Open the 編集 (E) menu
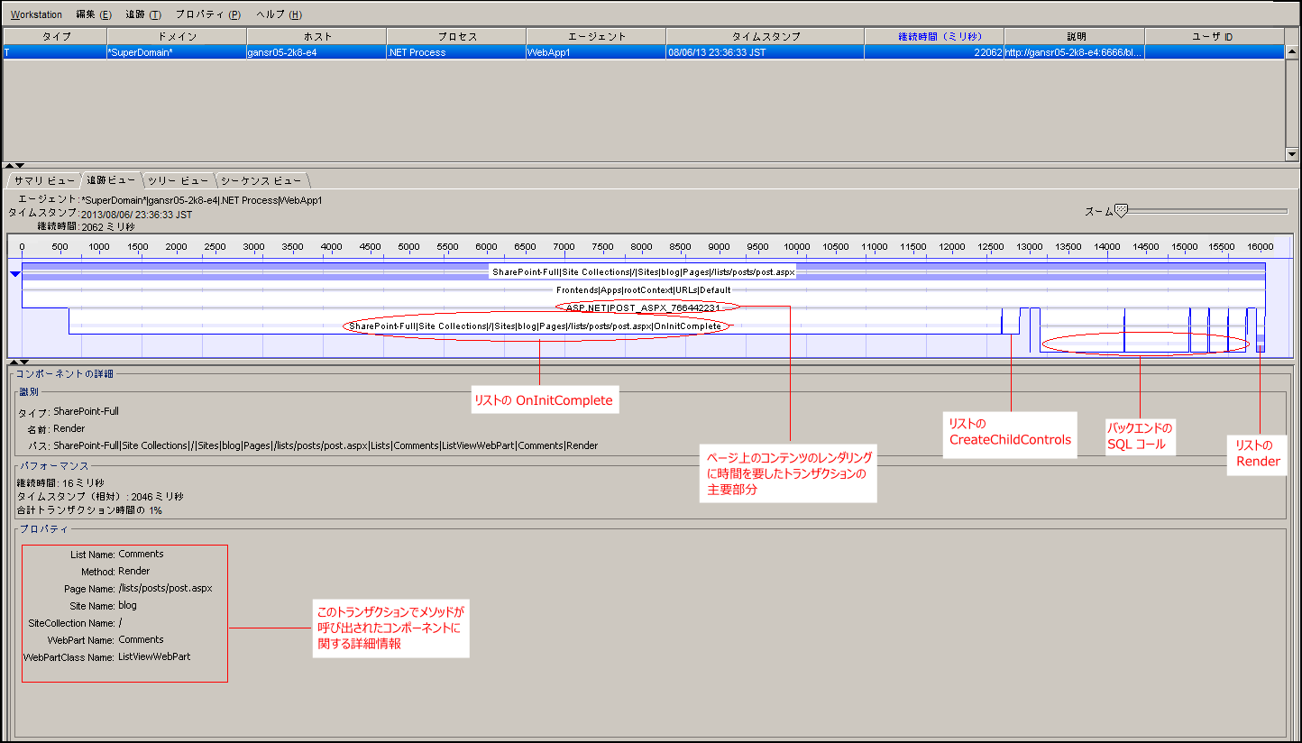The height and width of the screenshot is (743, 1302). 94,14
